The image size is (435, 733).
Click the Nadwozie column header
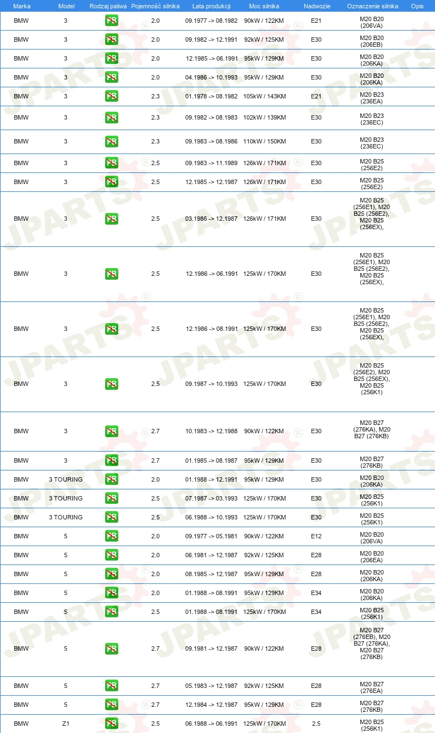pyautogui.click(x=317, y=6)
